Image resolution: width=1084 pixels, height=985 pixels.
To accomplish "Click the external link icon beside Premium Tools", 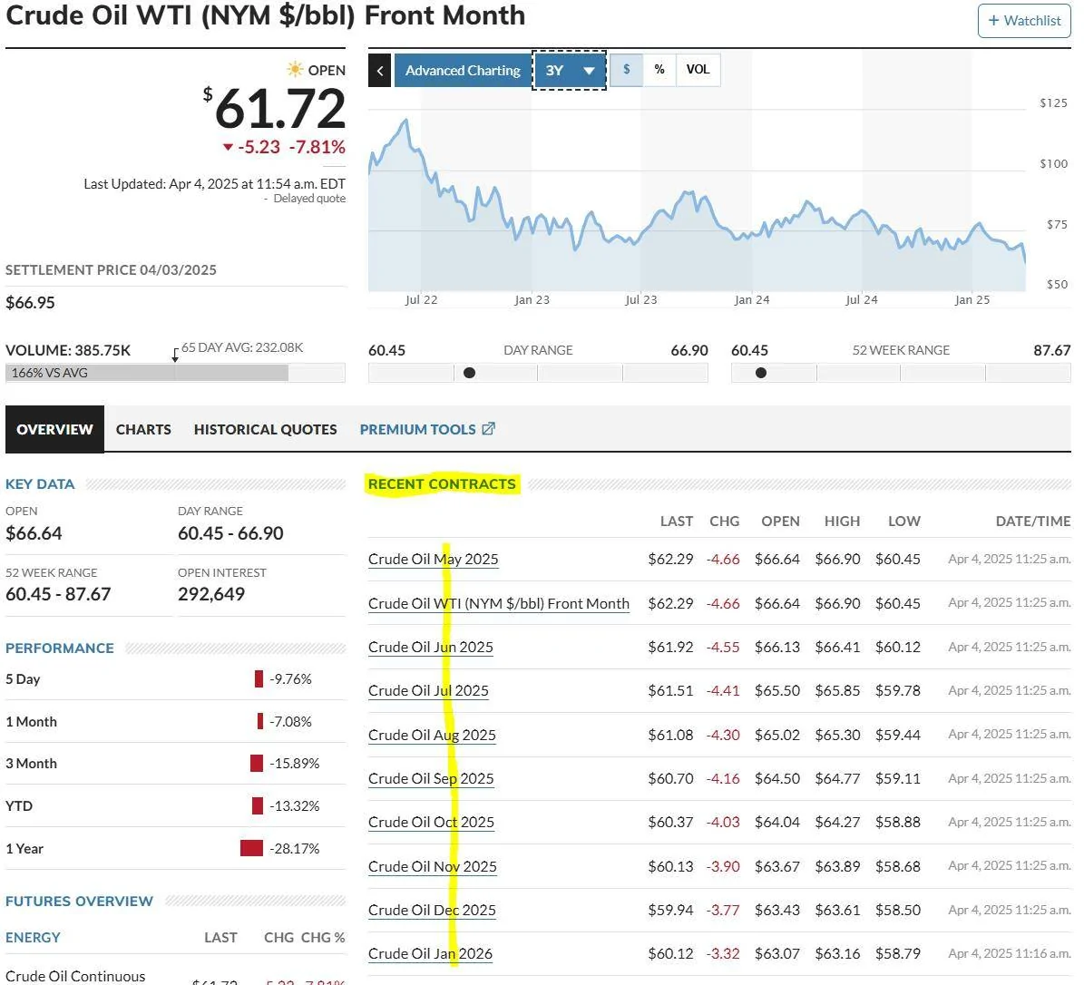I will coord(488,429).
